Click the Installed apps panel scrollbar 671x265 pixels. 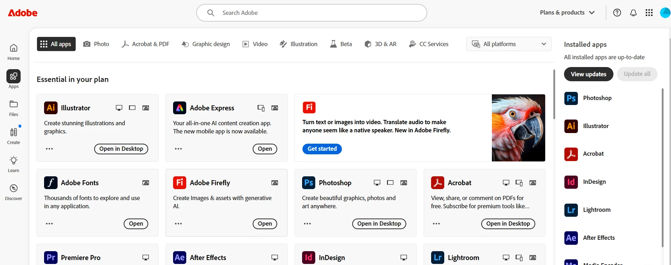[662, 167]
